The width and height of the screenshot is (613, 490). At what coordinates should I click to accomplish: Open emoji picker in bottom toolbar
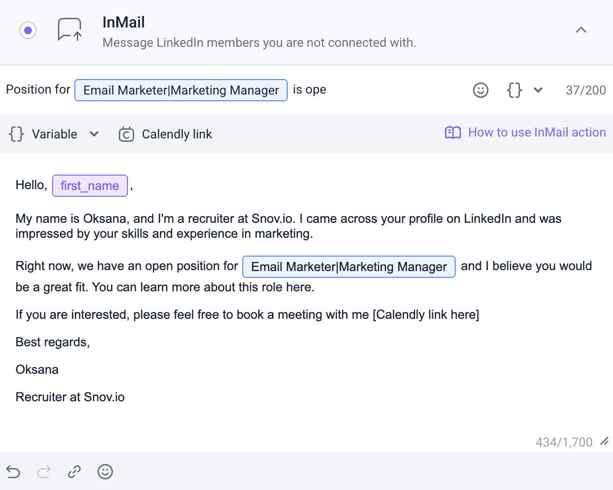coord(105,472)
